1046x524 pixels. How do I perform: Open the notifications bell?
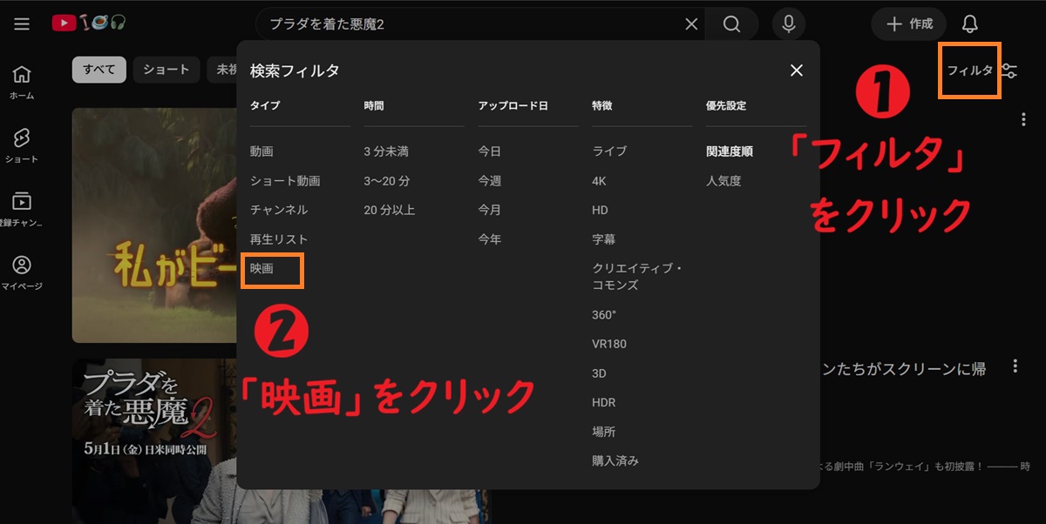pos(969,24)
